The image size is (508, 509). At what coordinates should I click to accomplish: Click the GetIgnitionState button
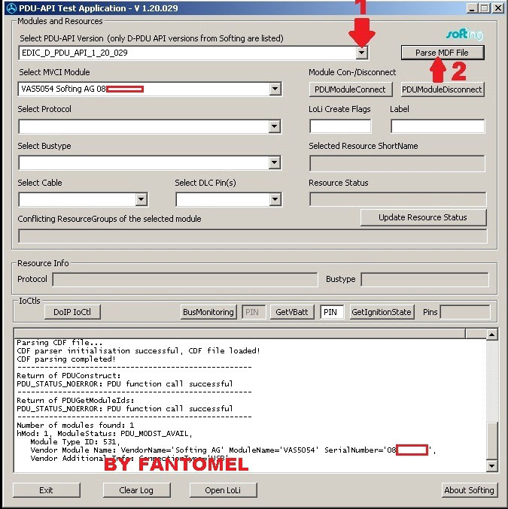tap(382, 312)
